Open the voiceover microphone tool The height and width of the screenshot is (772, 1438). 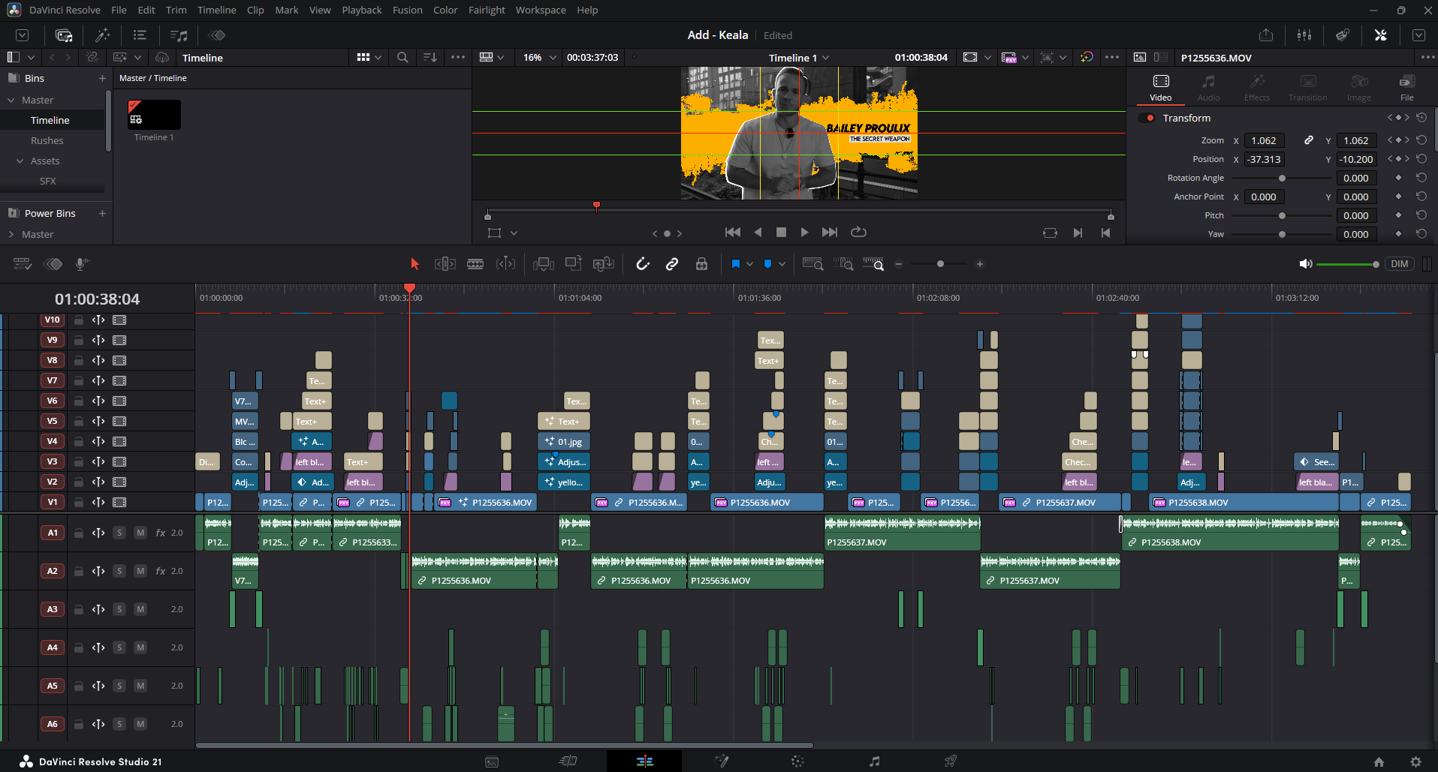pos(83,264)
